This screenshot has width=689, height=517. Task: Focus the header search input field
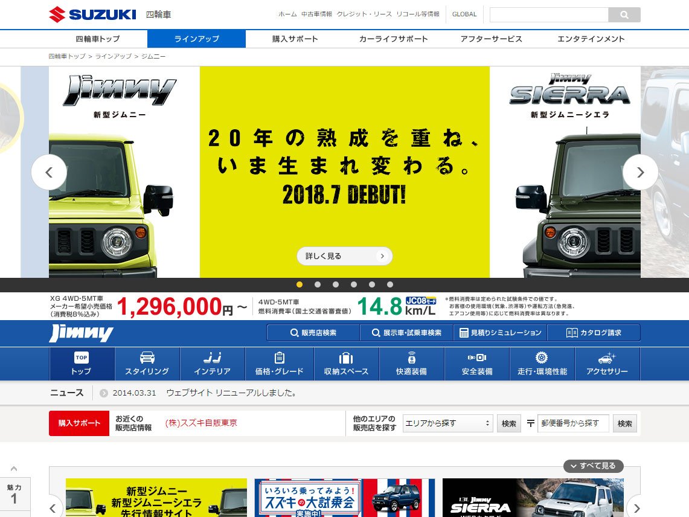[549, 14]
